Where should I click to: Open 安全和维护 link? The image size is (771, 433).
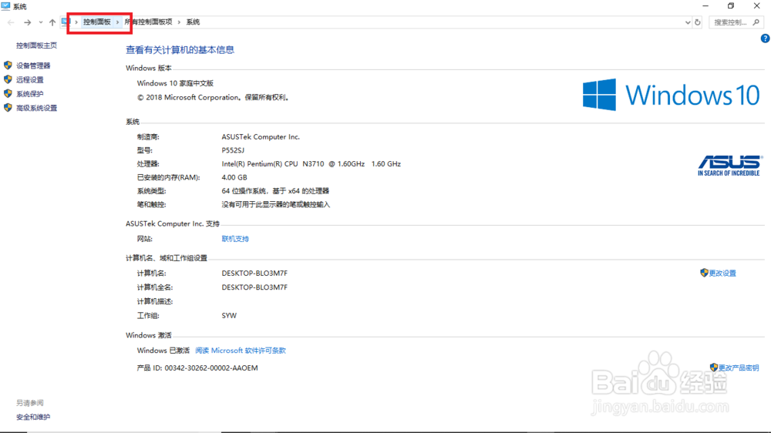click(x=33, y=418)
